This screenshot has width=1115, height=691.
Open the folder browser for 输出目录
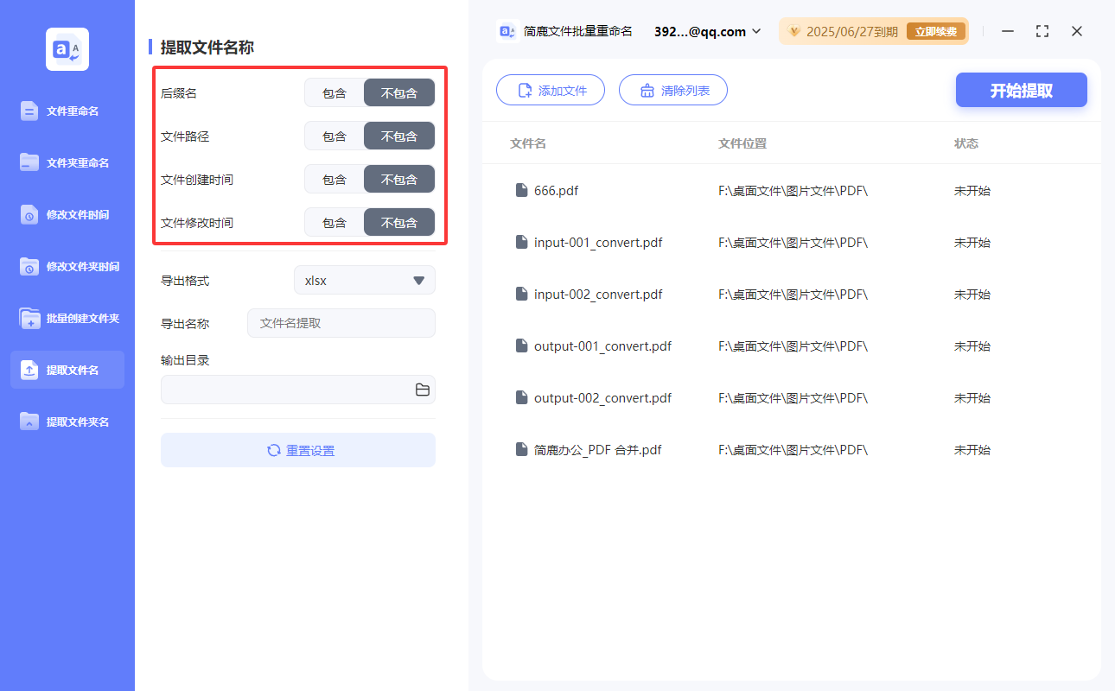coord(422,390)
